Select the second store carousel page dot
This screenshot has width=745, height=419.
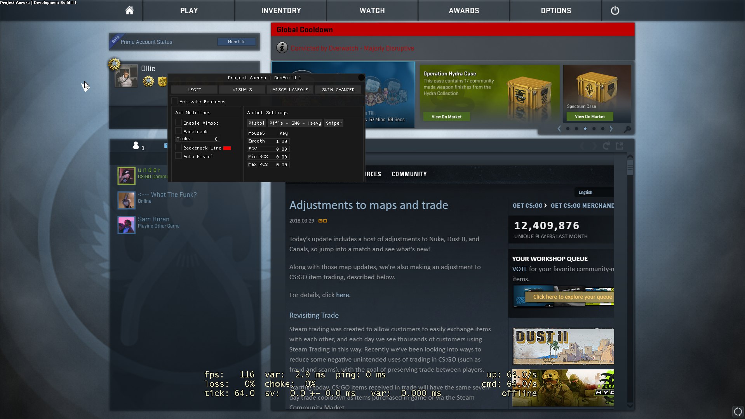576,129
